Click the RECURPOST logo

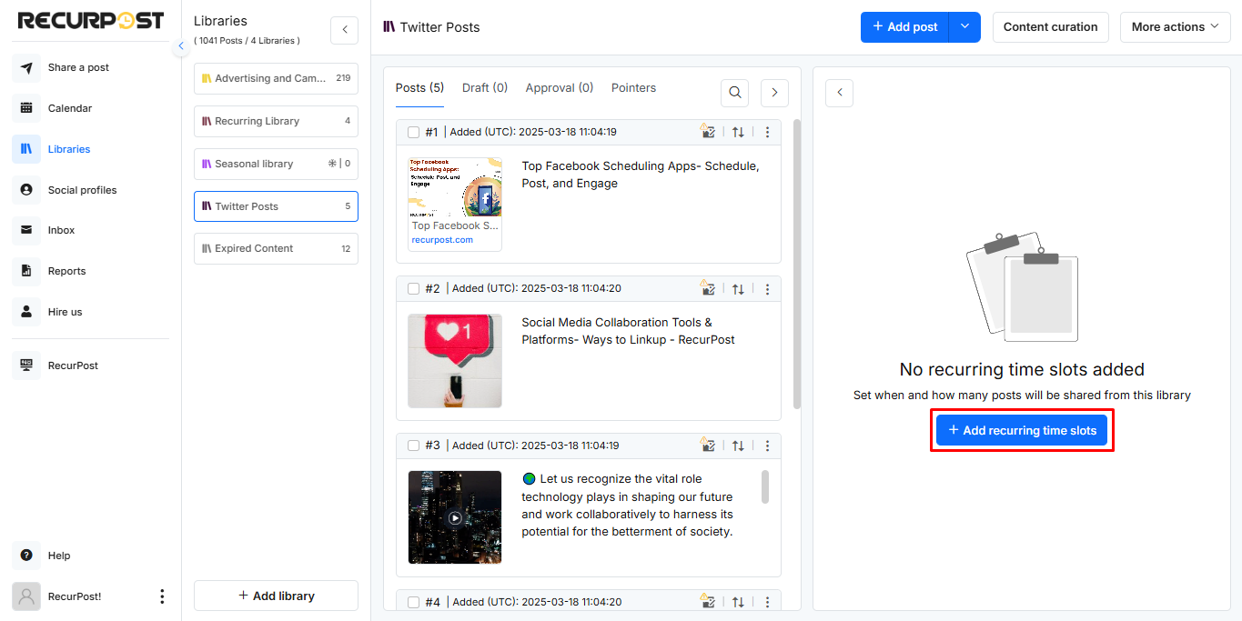pos(91,20)
